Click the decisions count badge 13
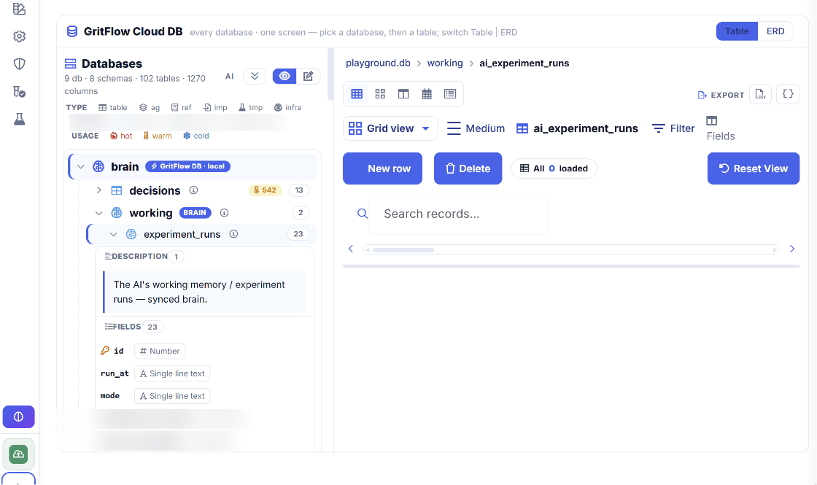 pyautogui.click(x=299, y=190)
